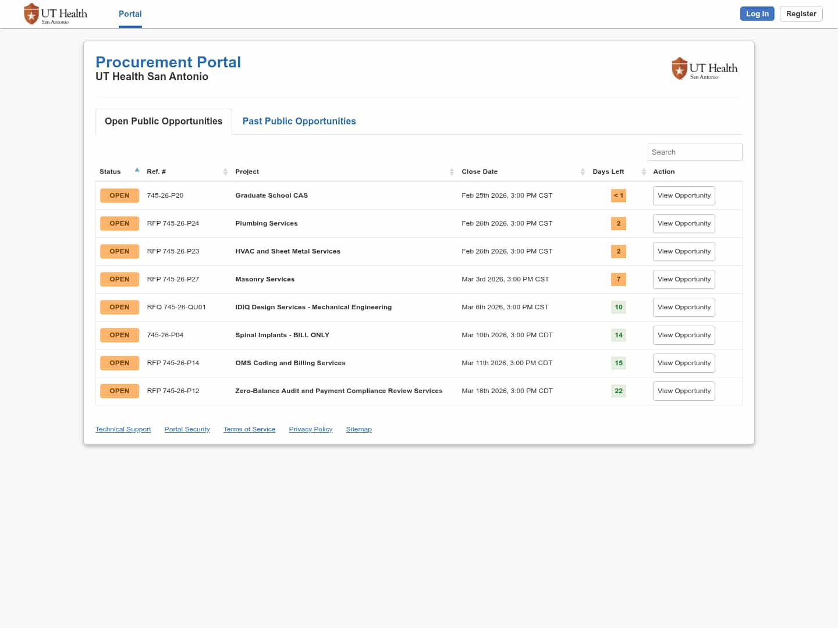Switch to Past Public Opportunities tab
The image size is (838, 628).
point(299,121)
